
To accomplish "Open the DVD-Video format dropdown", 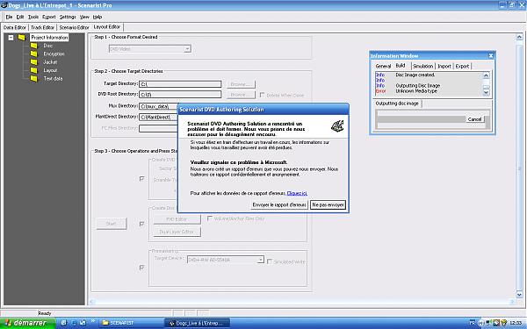I will (x=187, y=49).
